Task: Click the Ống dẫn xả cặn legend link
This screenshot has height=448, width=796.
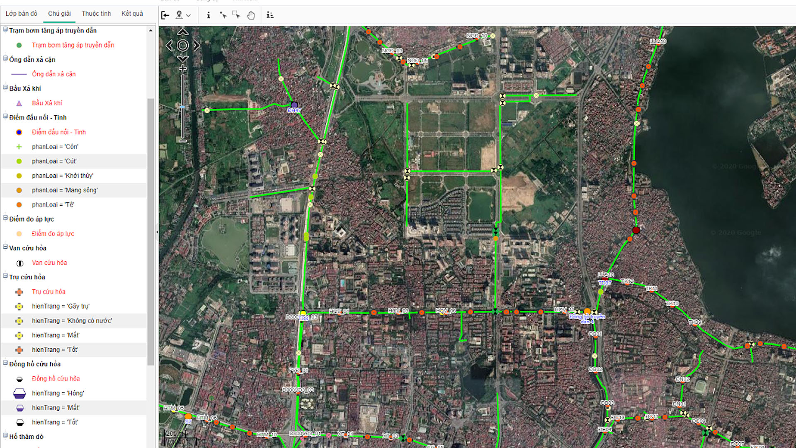Action: [53, 74]
